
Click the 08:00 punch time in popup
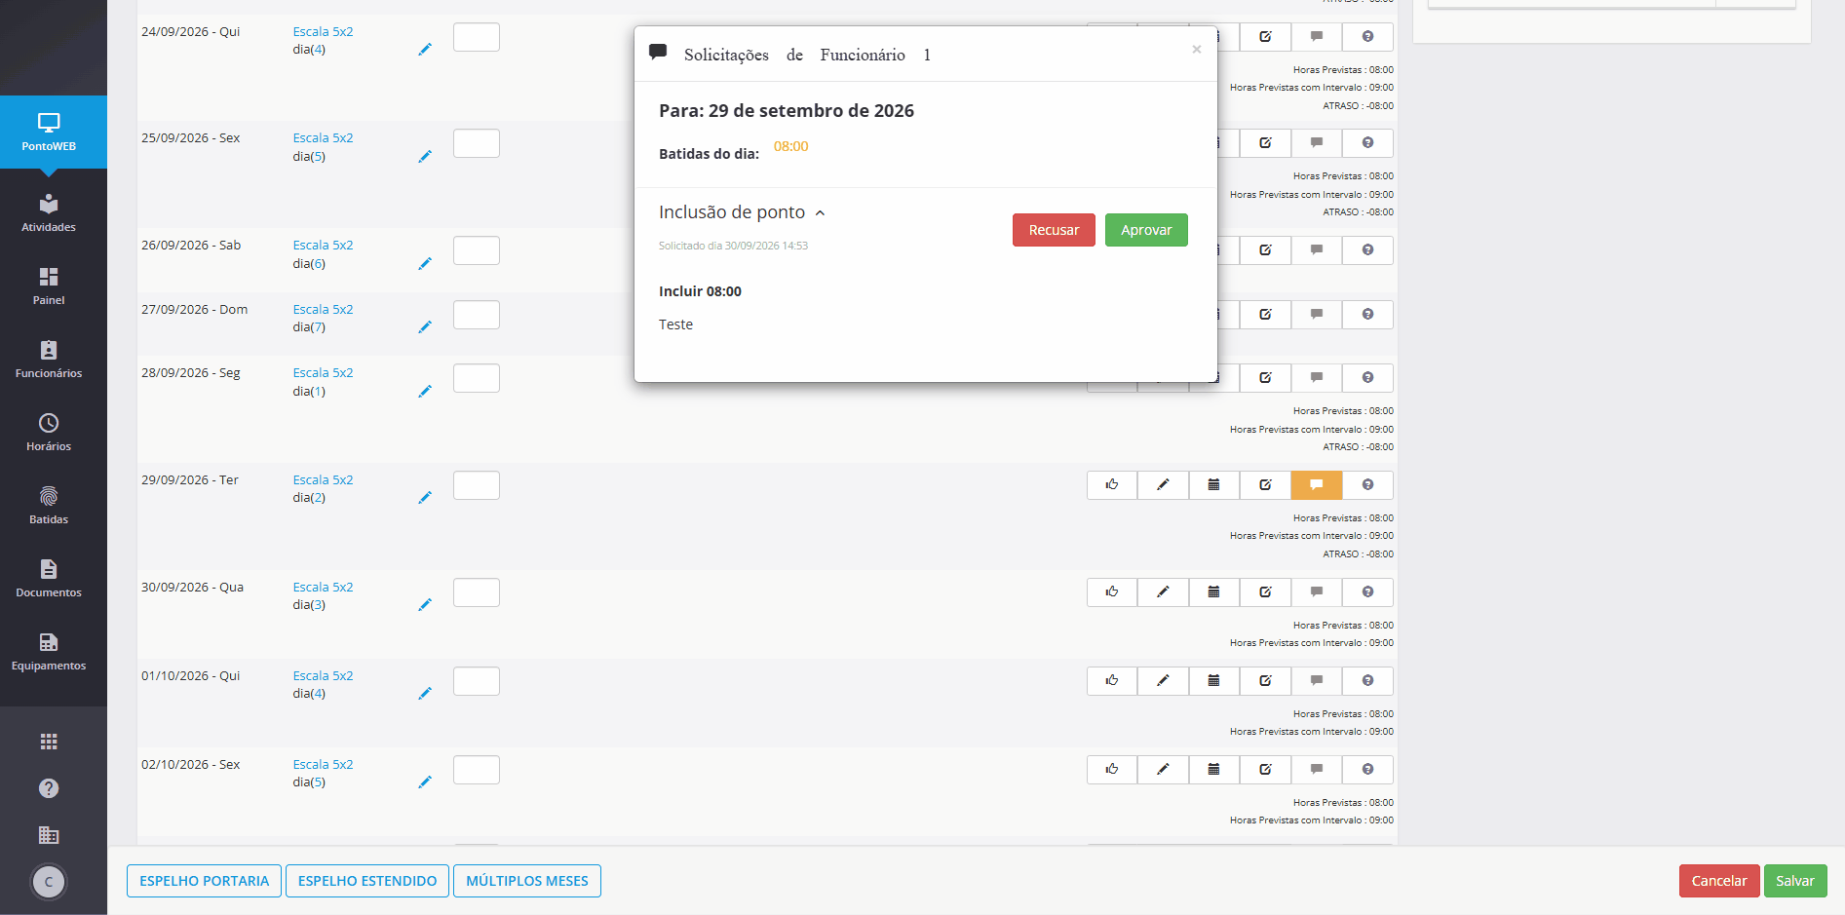pyautogui.click(x=790, y=146)
